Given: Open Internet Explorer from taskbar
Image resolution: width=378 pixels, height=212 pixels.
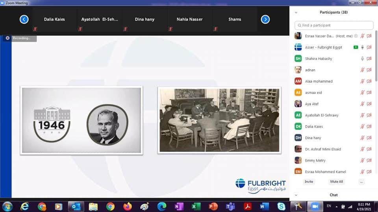Looking at the screenshot, I should point(24,206).
